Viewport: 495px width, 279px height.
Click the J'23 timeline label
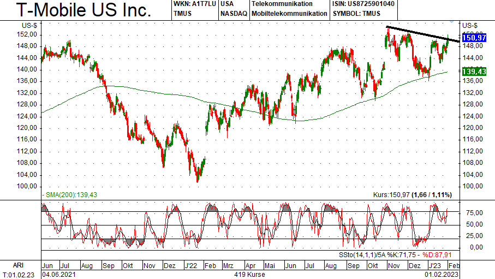435,265
